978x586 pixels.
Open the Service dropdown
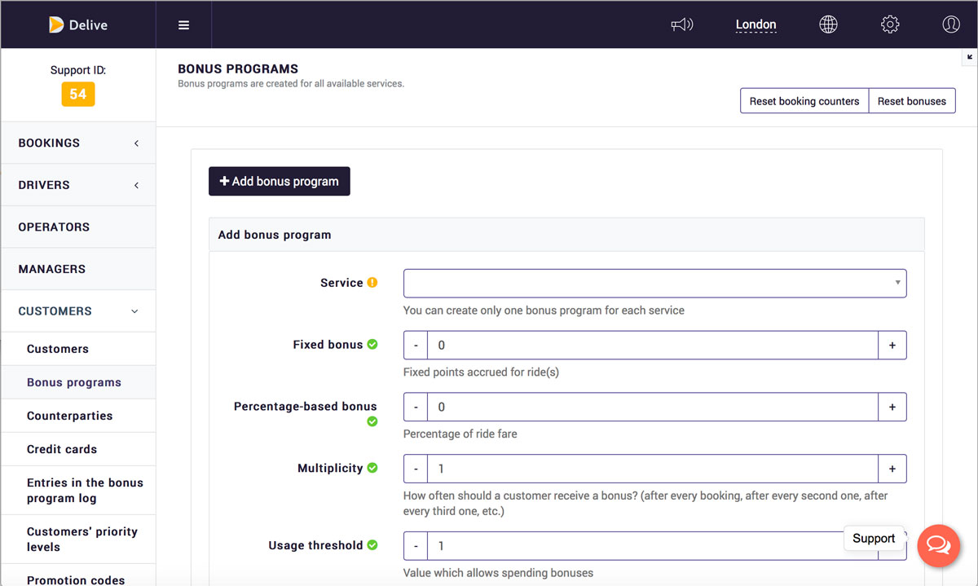[x=654, y=283]
